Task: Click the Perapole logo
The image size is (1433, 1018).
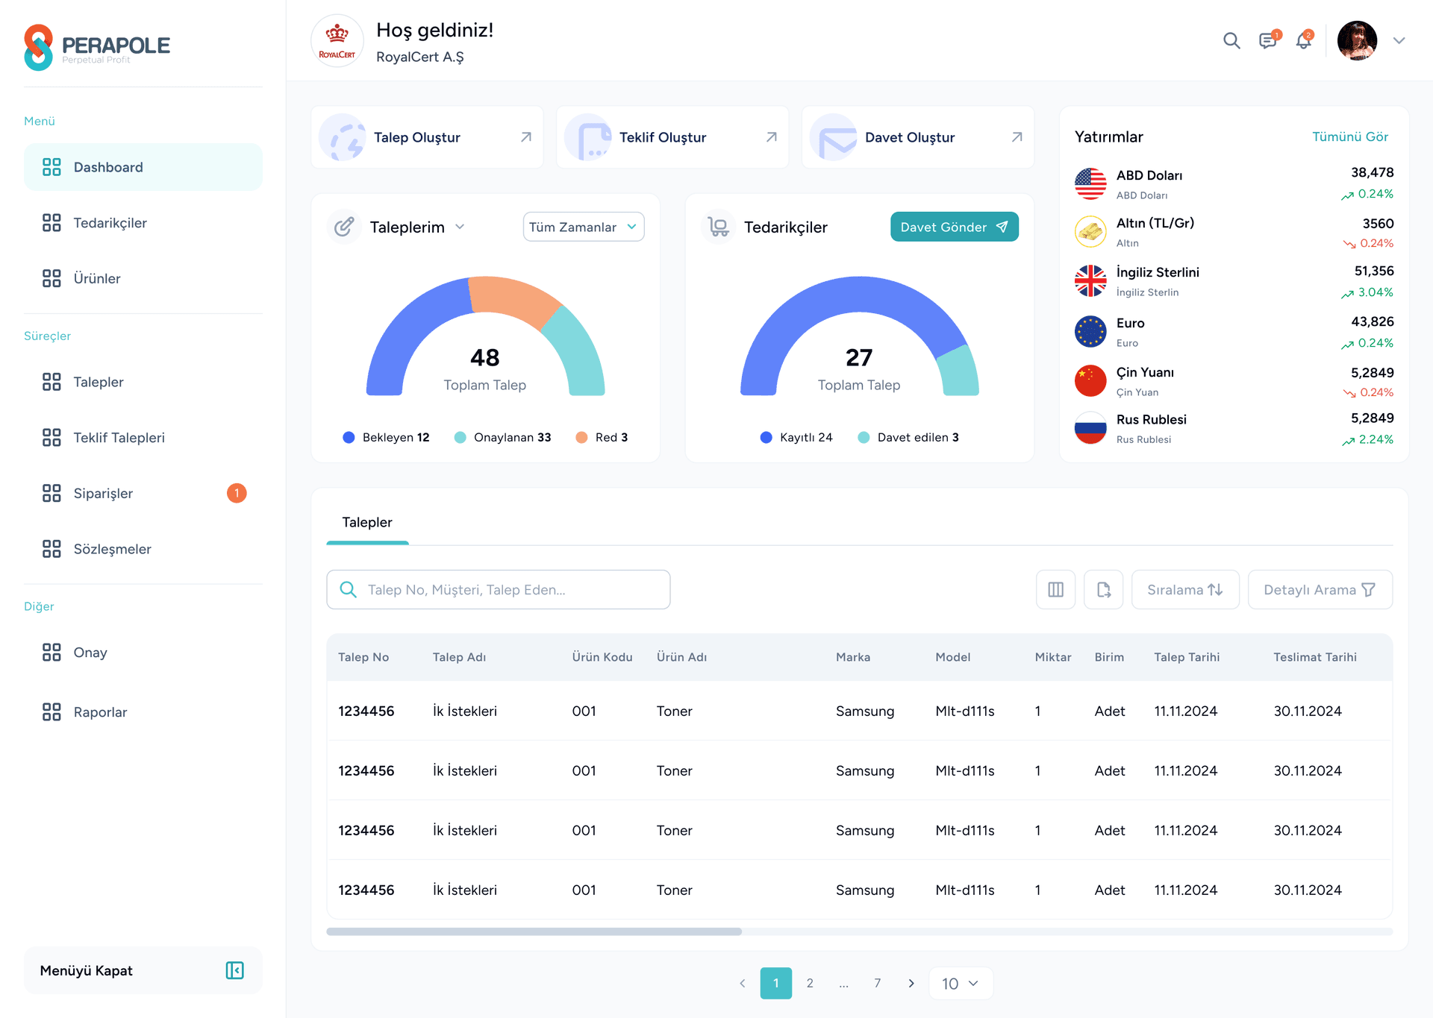Action: [x=97, y=47]
